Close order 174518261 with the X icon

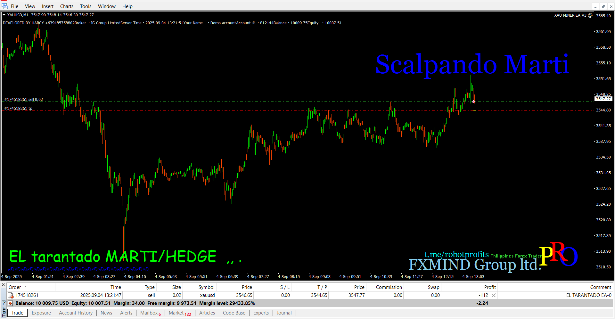point(494,295)
